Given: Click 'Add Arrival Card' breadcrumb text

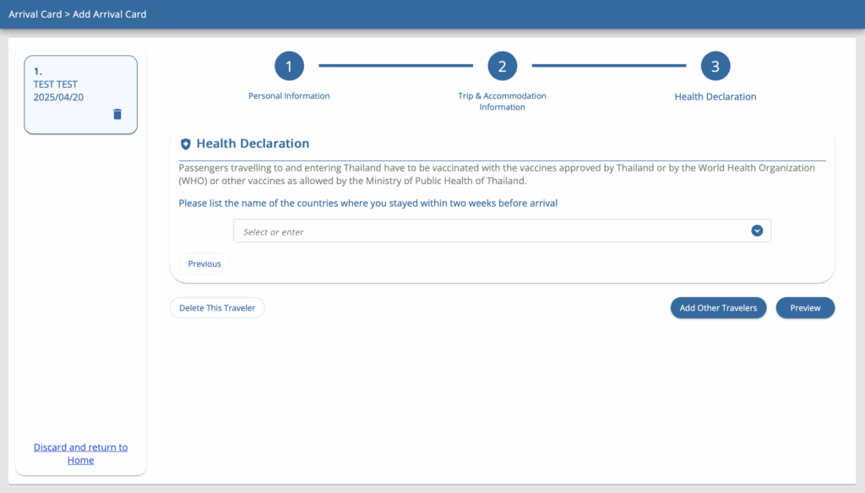Looking at the screenshot, I should [109, 14].
